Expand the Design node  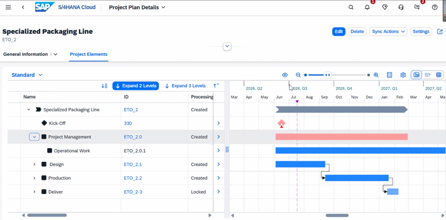tap(34, 165)
